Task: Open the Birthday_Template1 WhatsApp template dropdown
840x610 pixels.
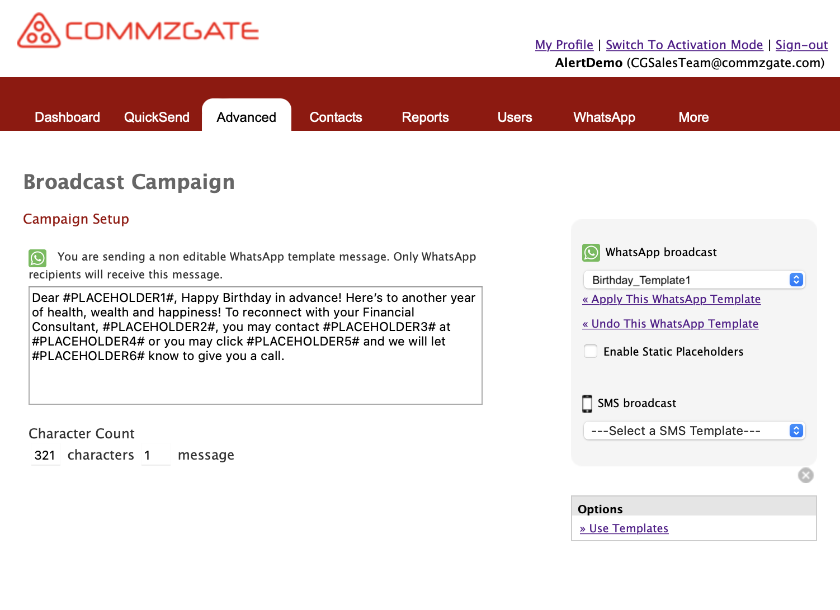Action: tap(694, 280)
